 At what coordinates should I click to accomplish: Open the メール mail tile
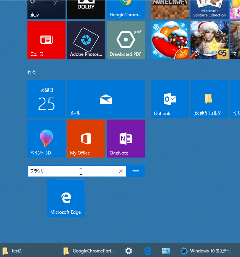(106, 99)
